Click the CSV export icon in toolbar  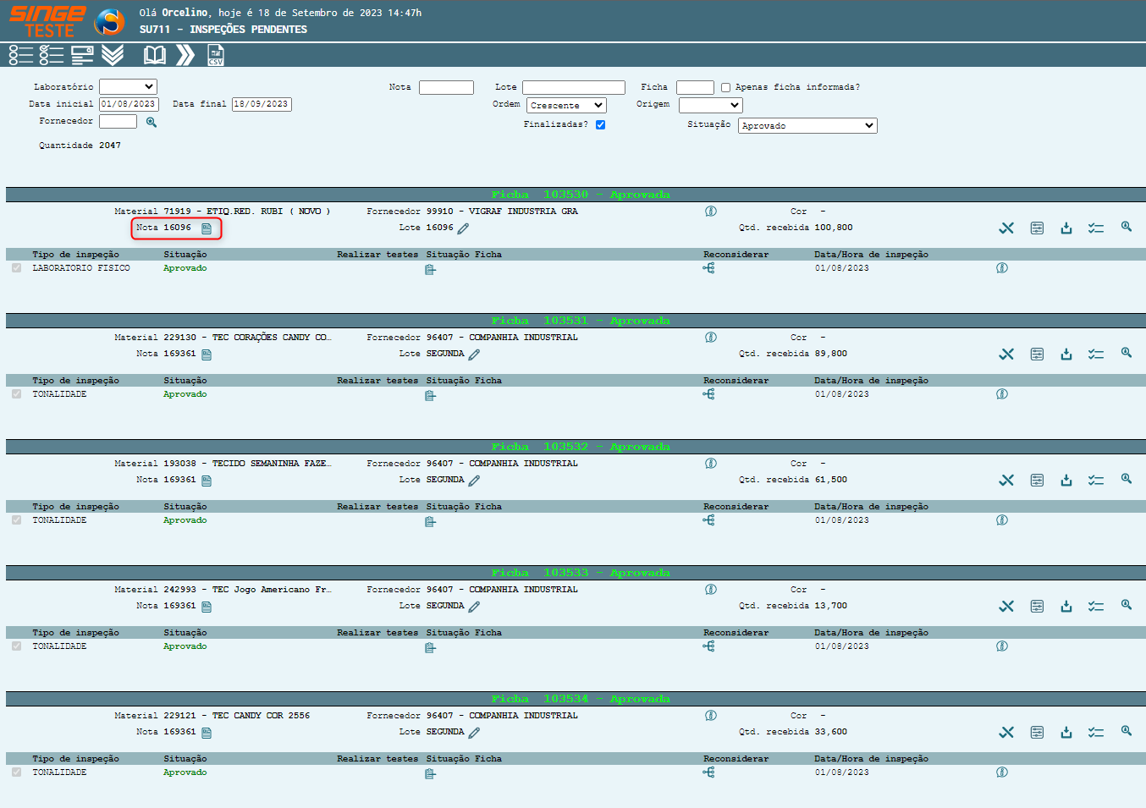tap(216, 56)
